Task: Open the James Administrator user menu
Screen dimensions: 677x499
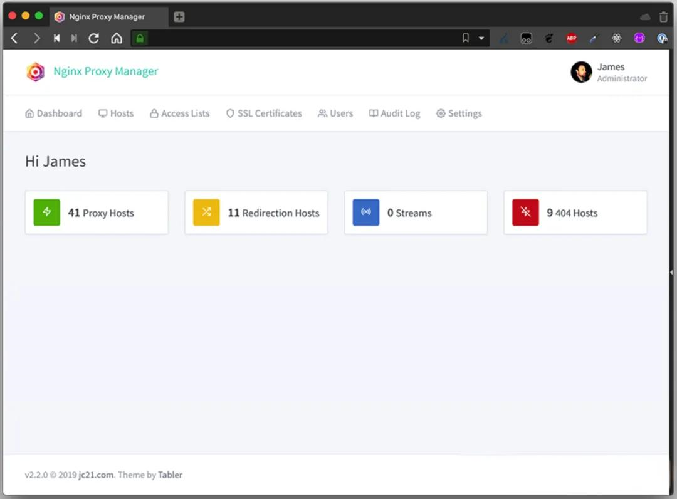Action: coord(609,72)
